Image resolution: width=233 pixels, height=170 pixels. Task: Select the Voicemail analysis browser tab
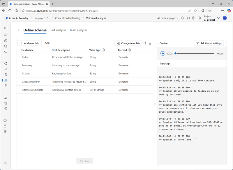click(29, 4)
